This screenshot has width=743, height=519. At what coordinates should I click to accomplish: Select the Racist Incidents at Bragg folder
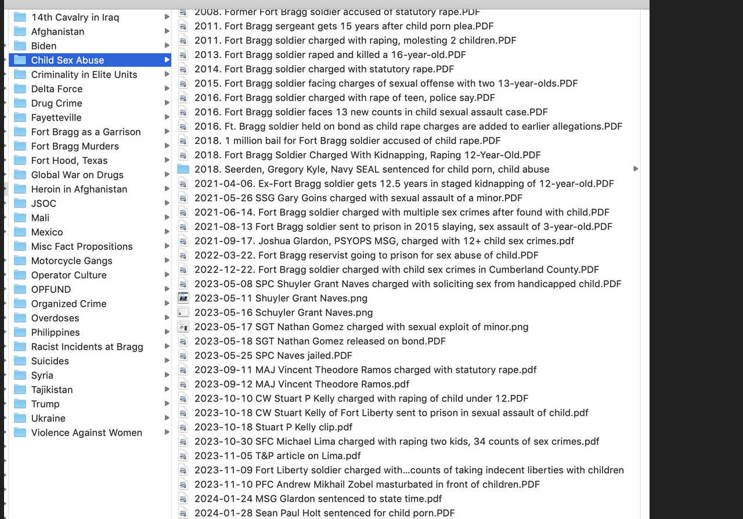pyautogui.click(x=90, y=347)
